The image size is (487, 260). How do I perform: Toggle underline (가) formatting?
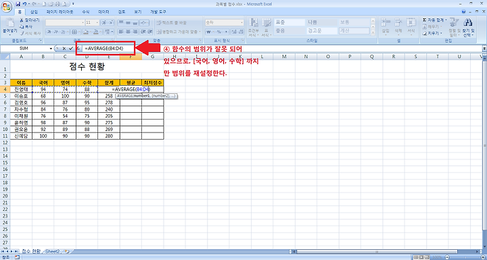click(x=63, y=32)
